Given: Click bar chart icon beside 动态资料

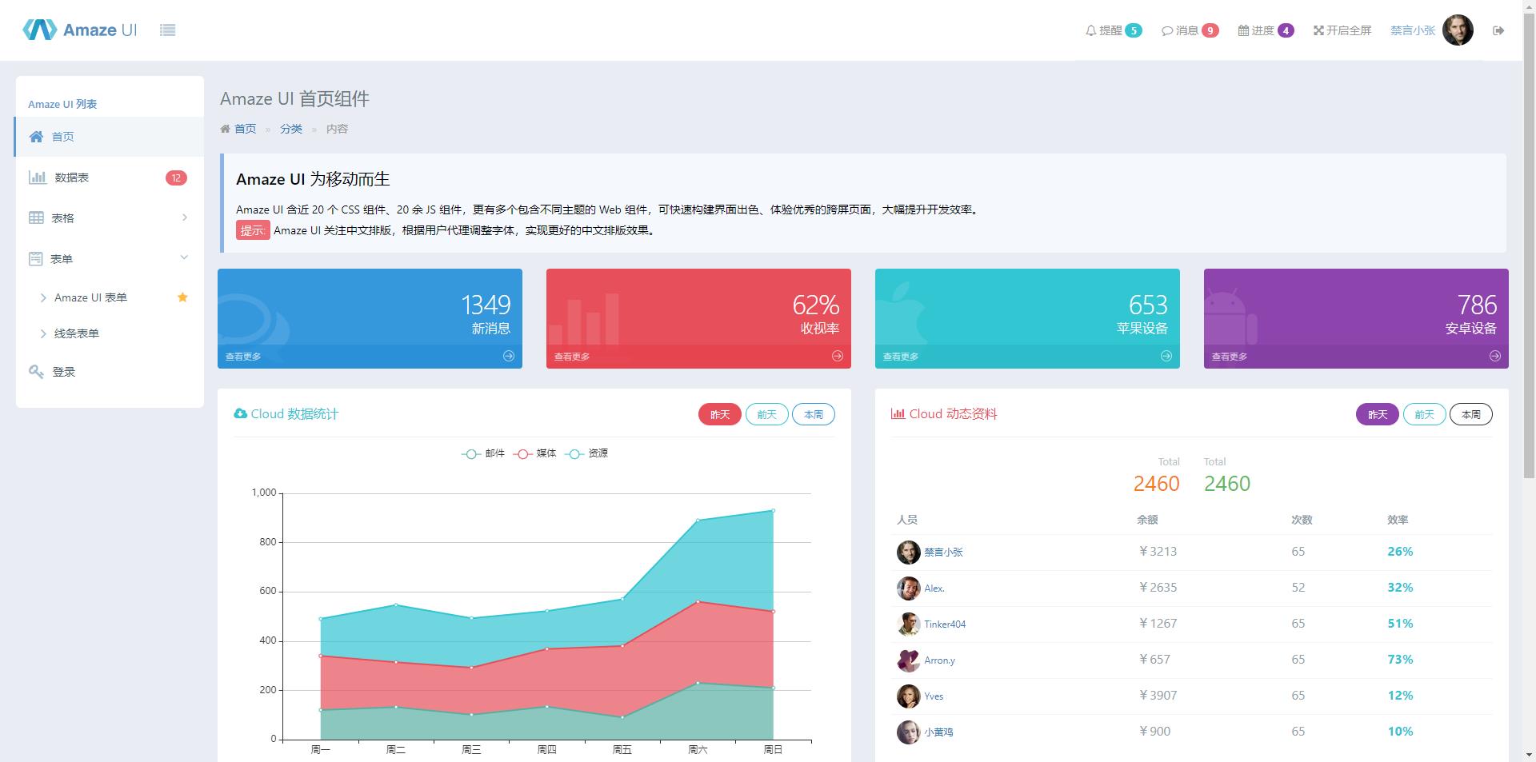Looking at the screenshot, I should [898, 413].
